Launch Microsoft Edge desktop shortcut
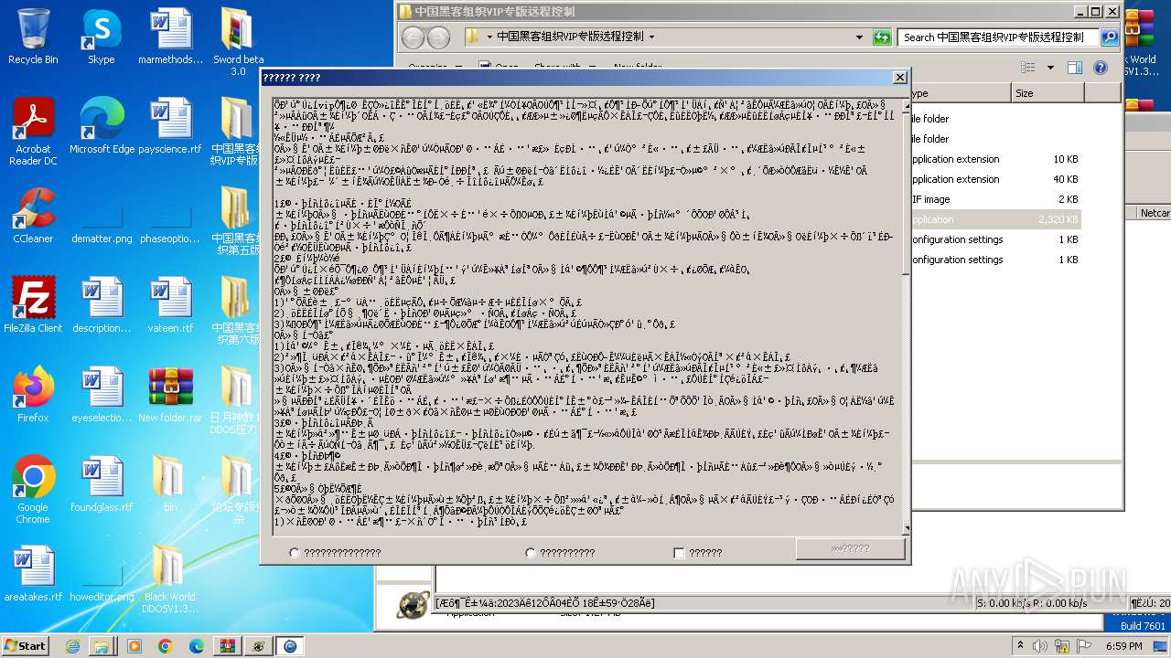Image resolution: width=1171 pixels, height=658 pixels. tap(102, 126)
